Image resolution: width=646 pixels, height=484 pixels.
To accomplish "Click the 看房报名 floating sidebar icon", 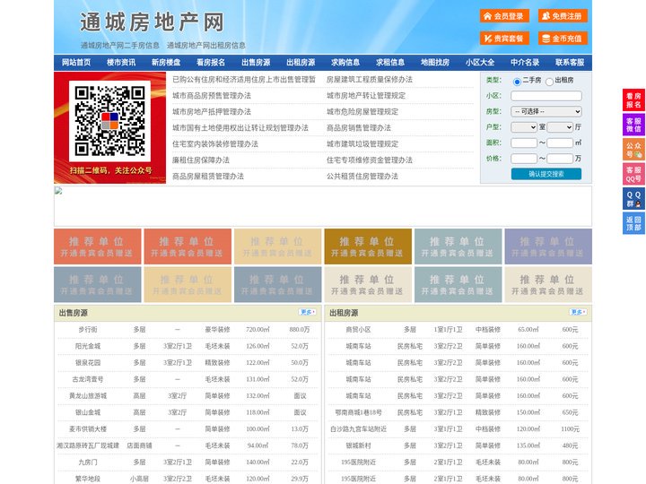I will tap(633, 100).
